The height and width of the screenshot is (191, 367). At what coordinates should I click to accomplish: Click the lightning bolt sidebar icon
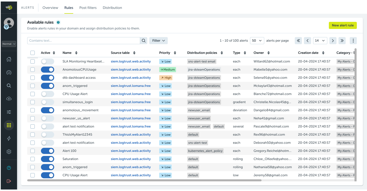click(9, 138)
